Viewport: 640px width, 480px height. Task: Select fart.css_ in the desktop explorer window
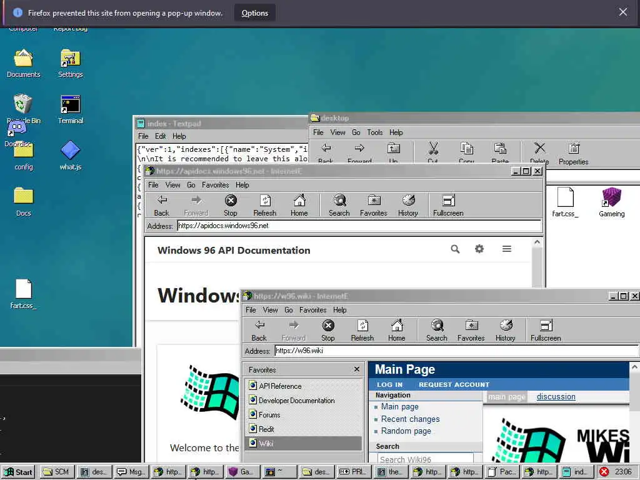(565, 202)
